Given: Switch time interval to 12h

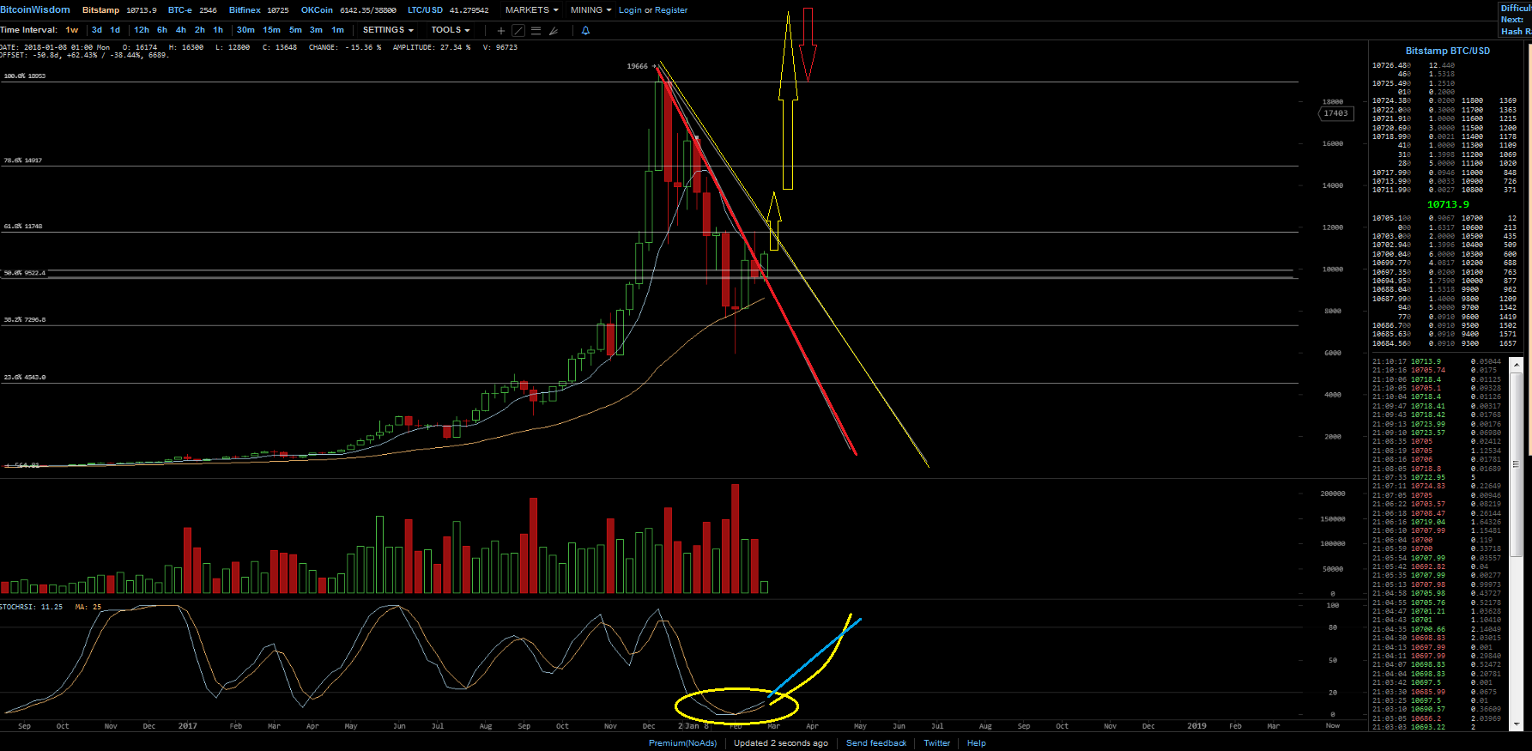Looking at the screenshot, I should (142, 30).
